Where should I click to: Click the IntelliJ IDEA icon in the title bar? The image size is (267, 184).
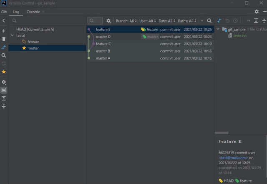coord(4,3)
